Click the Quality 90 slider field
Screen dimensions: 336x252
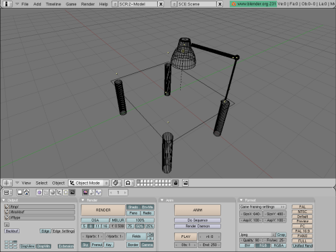[251, 240]
